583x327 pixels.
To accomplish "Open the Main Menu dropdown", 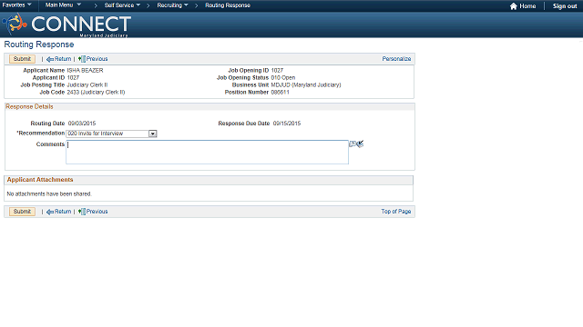I will [x=63, y=5].
